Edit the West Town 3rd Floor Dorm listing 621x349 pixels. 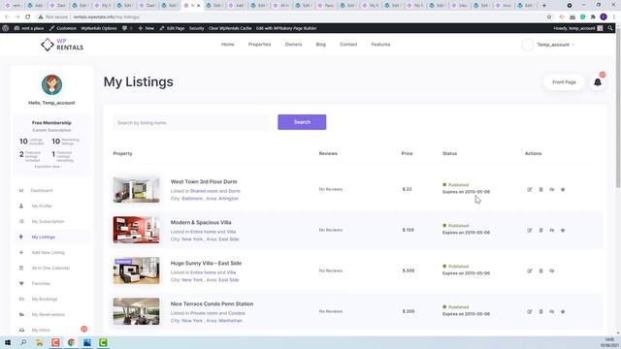[x=530, y=190]
